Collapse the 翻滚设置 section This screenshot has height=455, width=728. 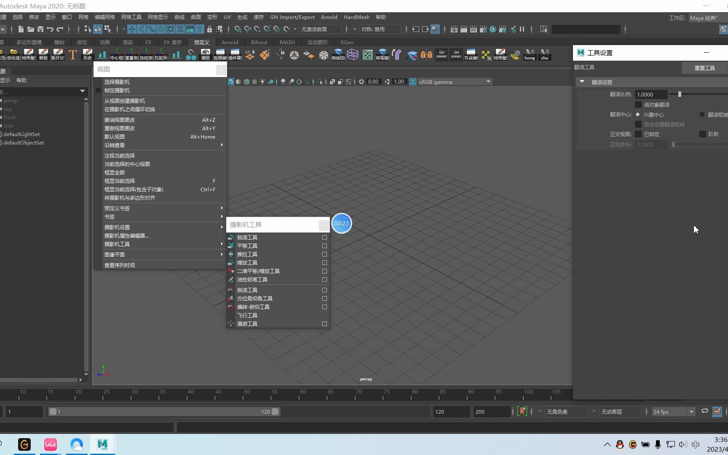click(582, 82)
